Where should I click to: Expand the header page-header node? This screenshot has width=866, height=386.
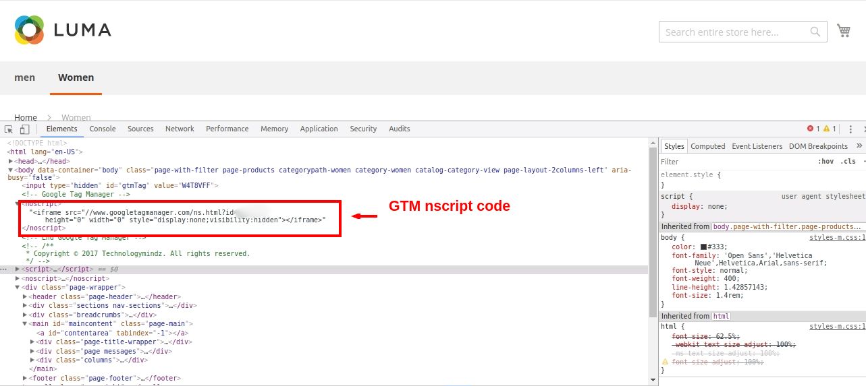pyautogui.click(x=25, y=296)
